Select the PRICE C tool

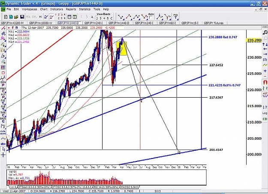tap(3, 90)
